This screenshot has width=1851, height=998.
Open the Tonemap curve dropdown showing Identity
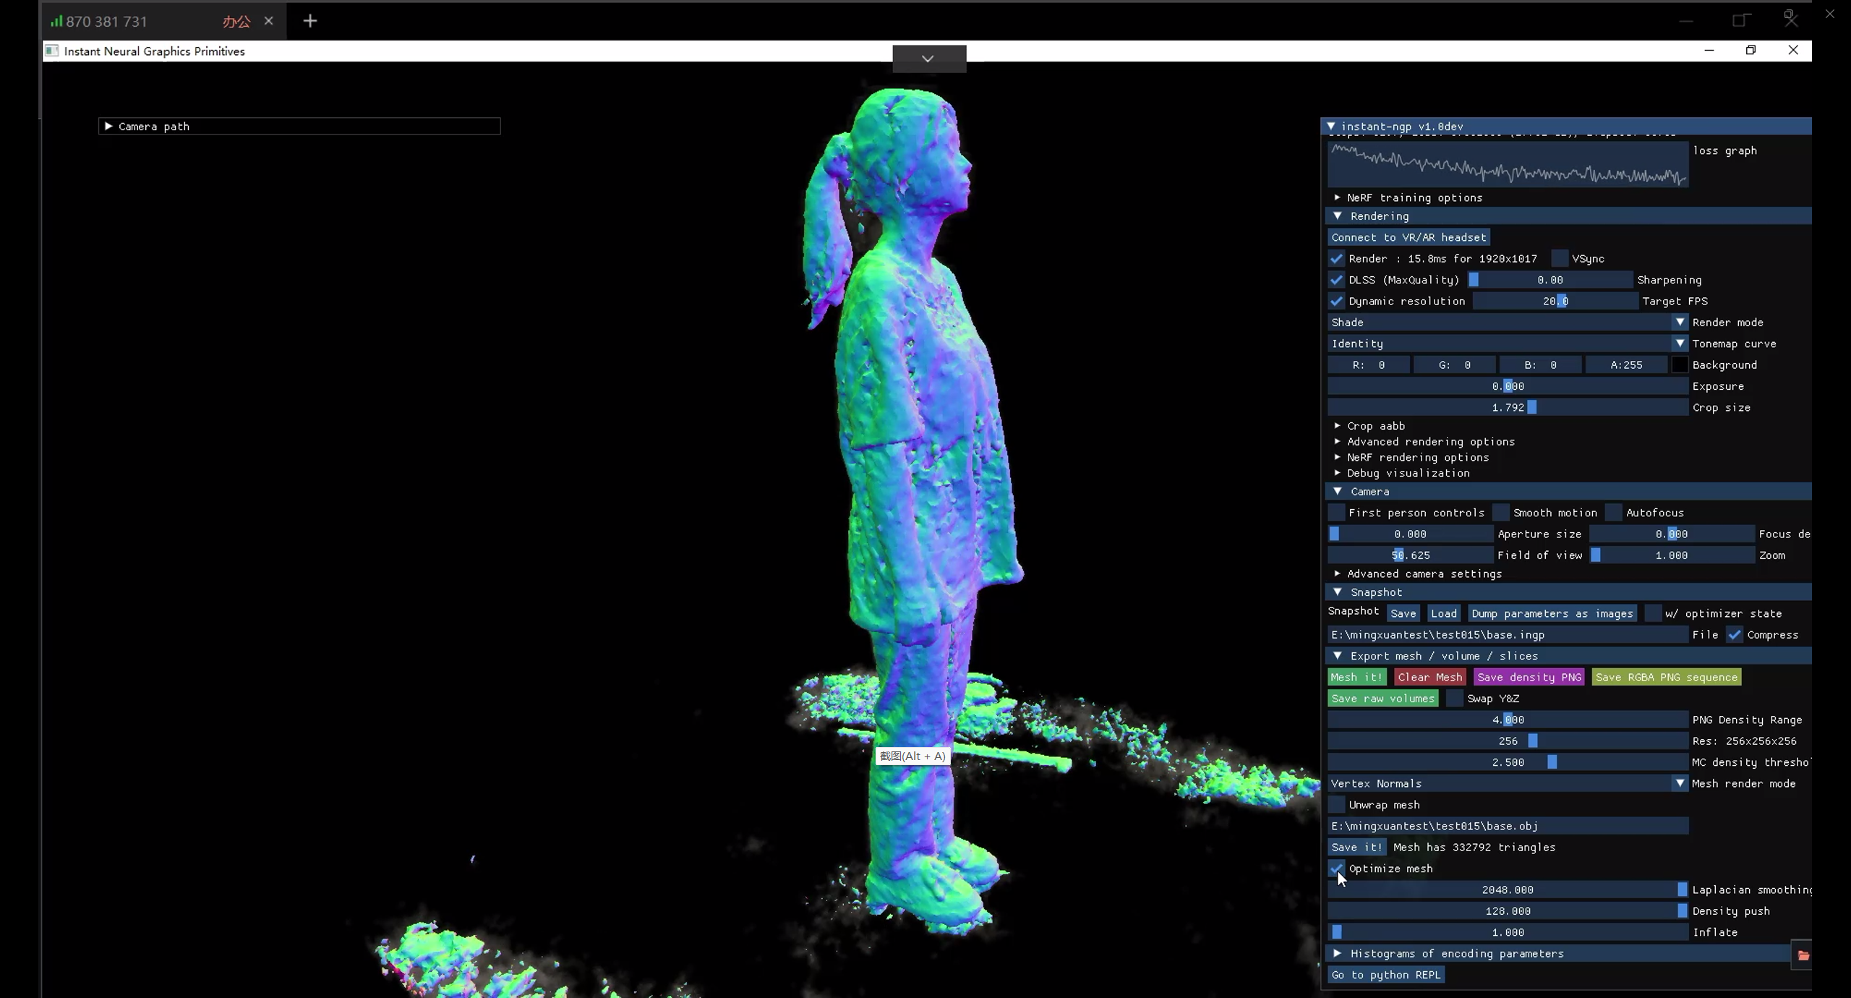point(1508,344)
